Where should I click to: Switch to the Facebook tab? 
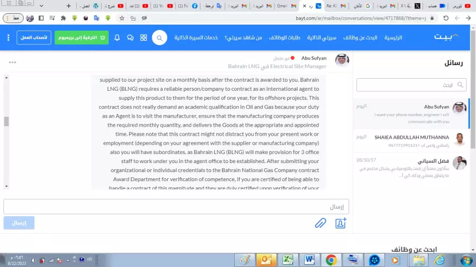pos(187,6)
